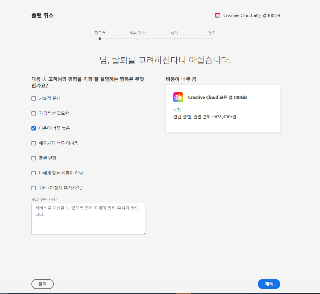Click the 플랜 취소 page title
Screen dimensions: 320x294
pos(42,15)
